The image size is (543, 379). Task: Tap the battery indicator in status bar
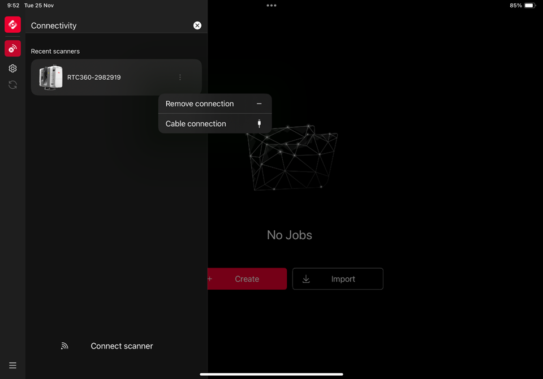click(529, 6)
